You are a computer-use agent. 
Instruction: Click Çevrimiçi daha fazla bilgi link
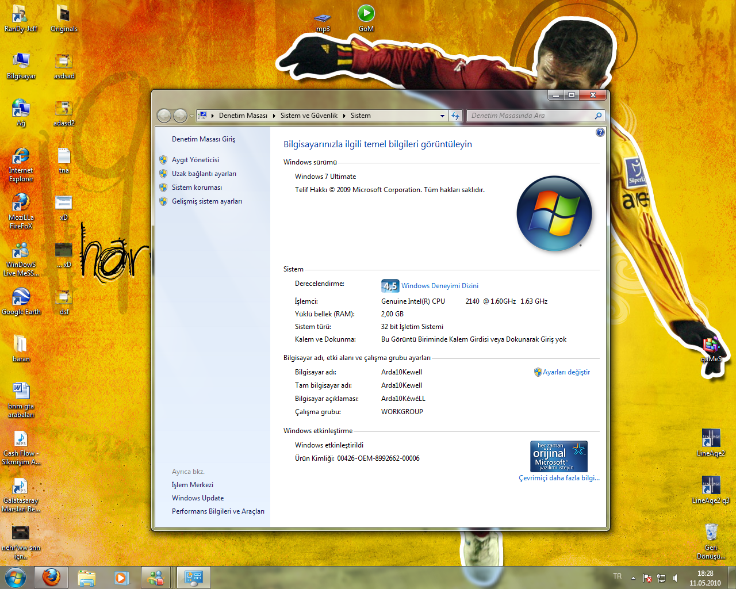559,478
